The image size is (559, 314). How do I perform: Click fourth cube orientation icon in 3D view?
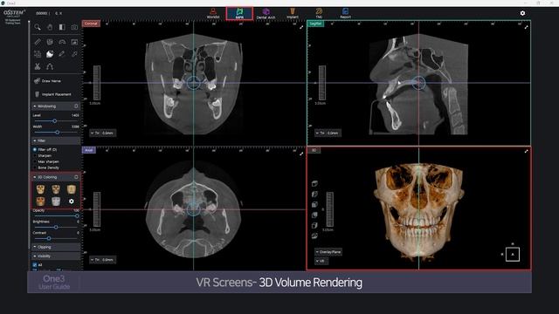pos(314,215)
